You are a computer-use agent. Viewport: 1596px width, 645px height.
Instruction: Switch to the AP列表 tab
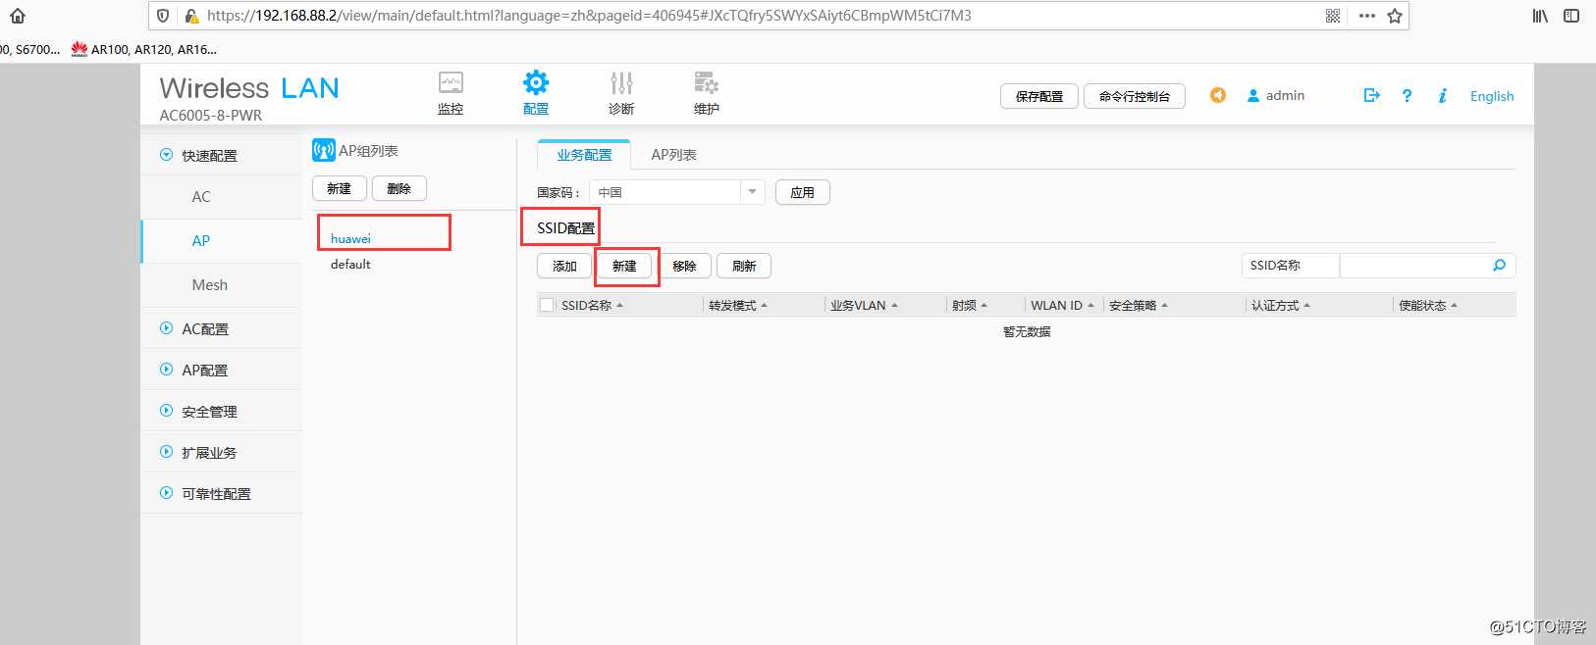[673, 155]
